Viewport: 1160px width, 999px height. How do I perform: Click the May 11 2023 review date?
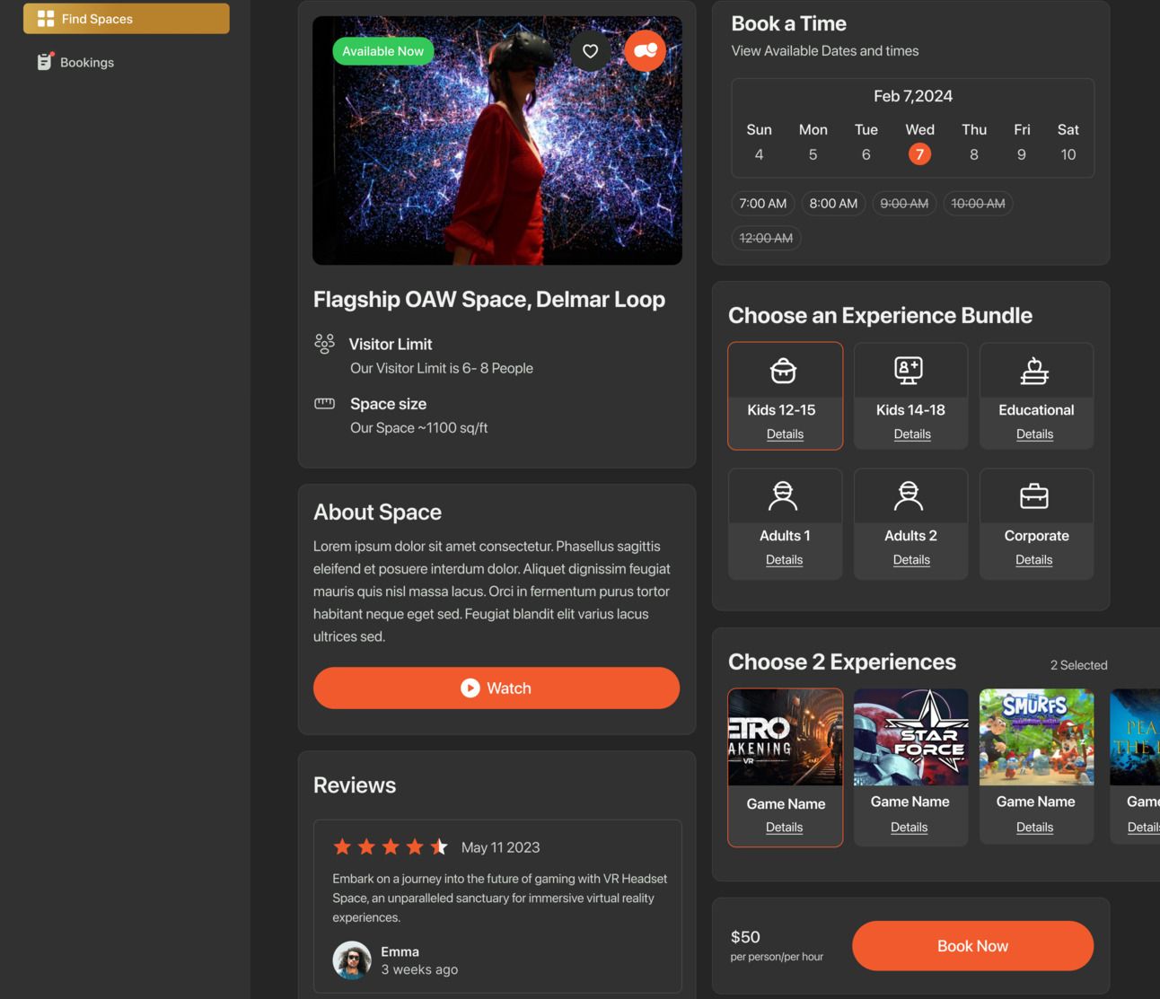[x=500, y=847]
